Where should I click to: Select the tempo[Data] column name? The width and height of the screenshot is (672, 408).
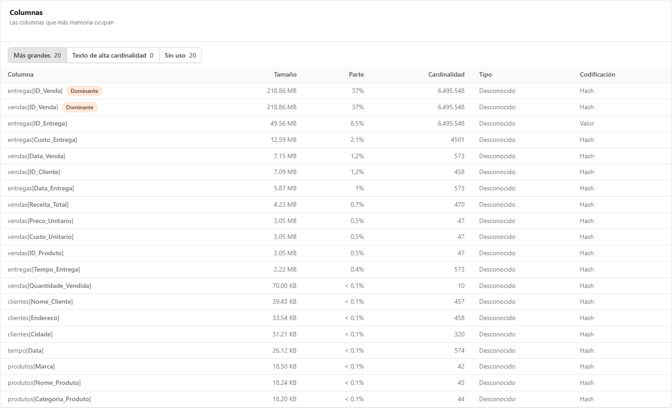[25, 350]
